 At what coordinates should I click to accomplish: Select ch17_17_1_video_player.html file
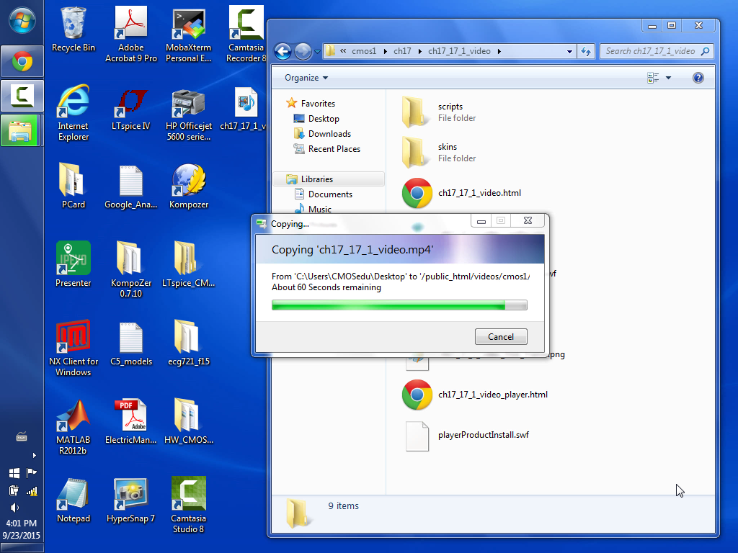point(474,395)
